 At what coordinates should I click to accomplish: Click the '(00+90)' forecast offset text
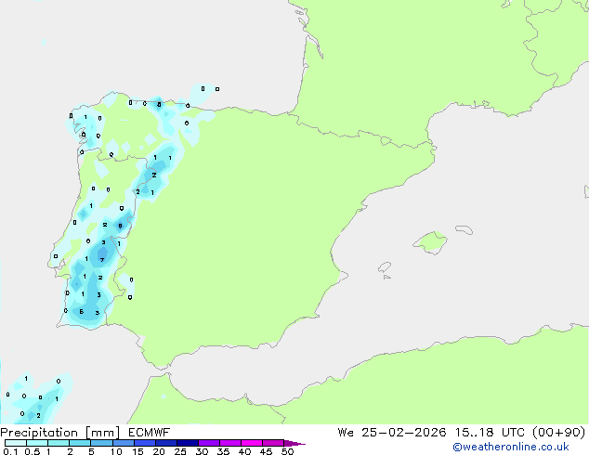coord(558,433)
